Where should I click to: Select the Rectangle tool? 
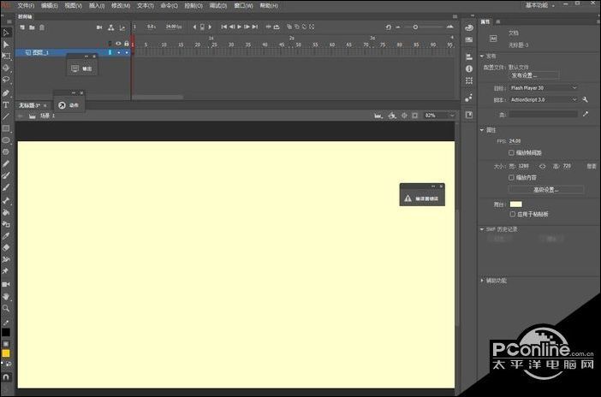click(x=6, y=128)
